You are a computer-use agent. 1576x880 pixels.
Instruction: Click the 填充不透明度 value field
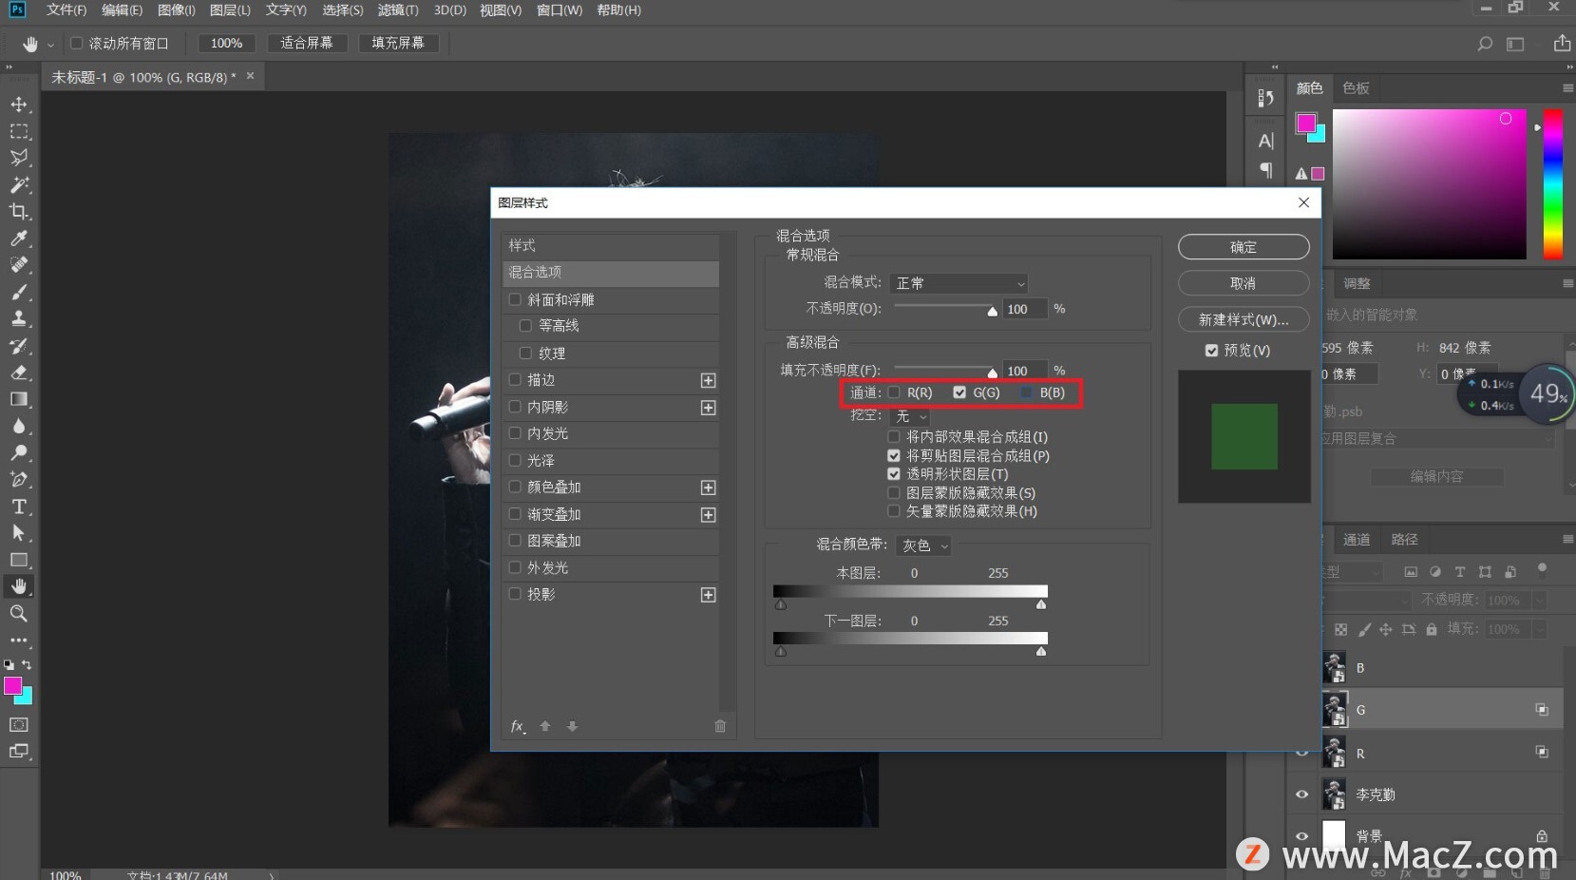(x=1024, y=371)
